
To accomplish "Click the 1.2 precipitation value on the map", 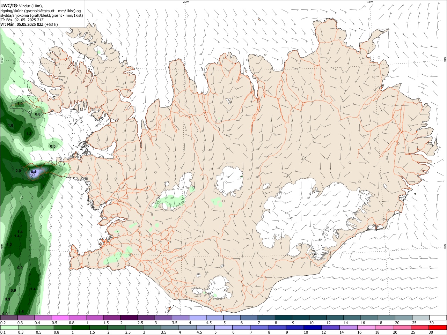I will click(29, 134).
